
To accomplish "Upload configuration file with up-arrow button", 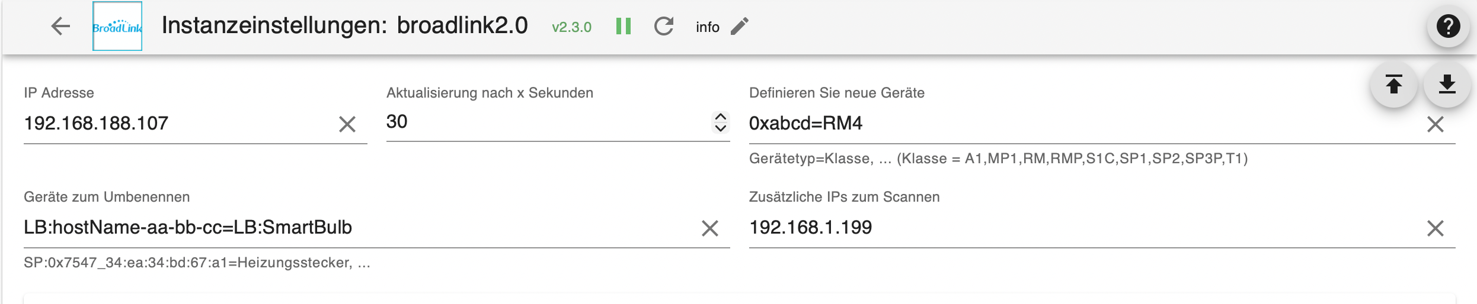I will tap(1394, 85).
